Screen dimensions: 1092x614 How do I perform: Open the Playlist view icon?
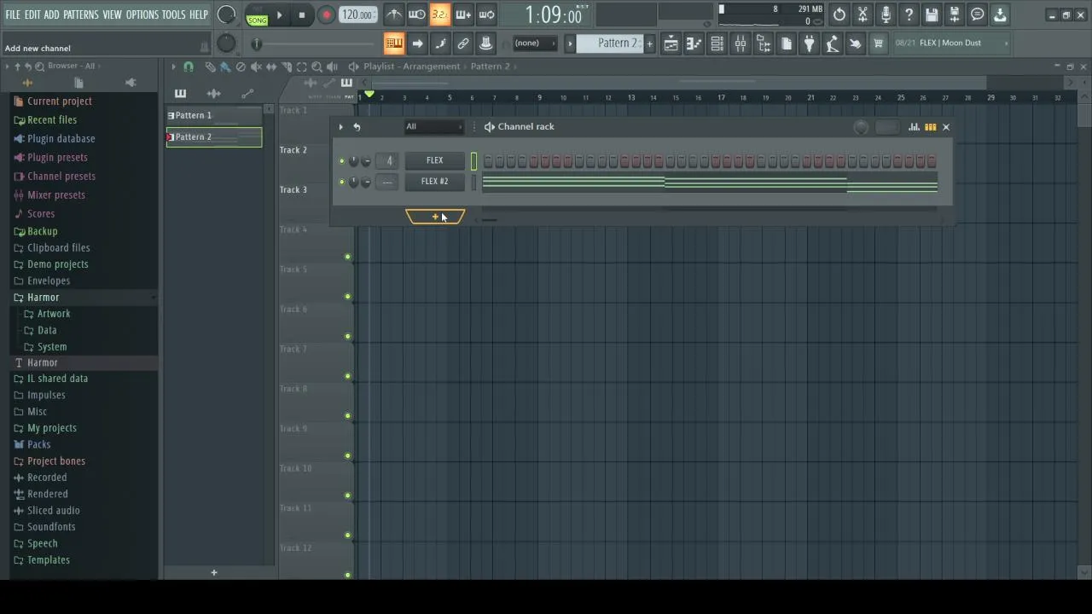[x=671, y=43]
